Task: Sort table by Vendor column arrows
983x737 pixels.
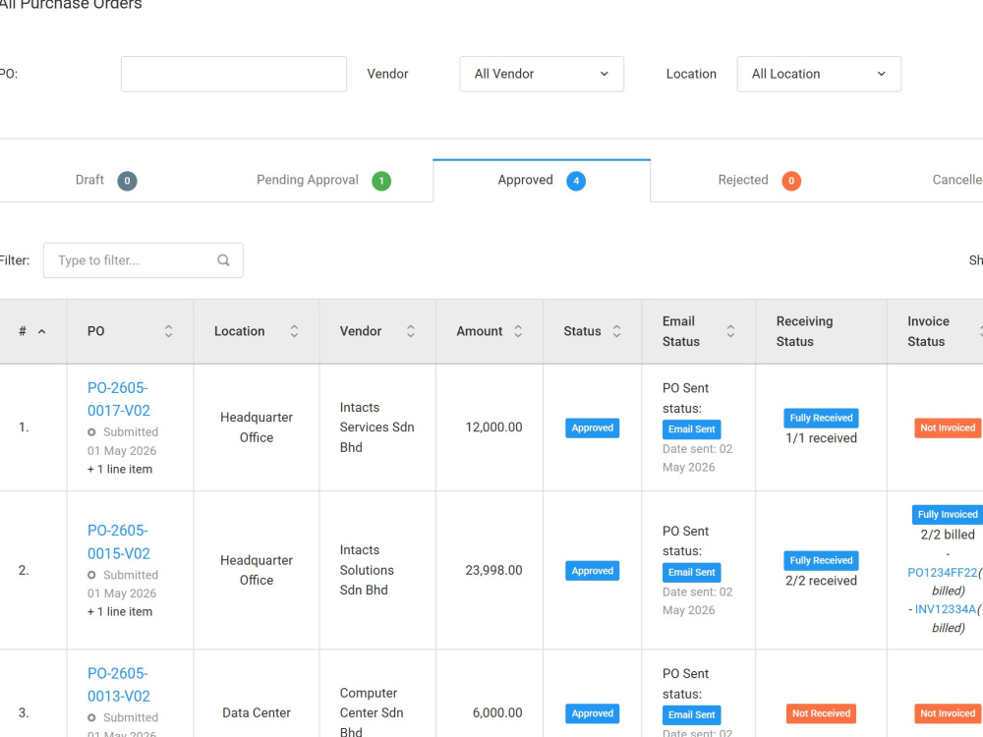Action: click(x=411, y=331)
